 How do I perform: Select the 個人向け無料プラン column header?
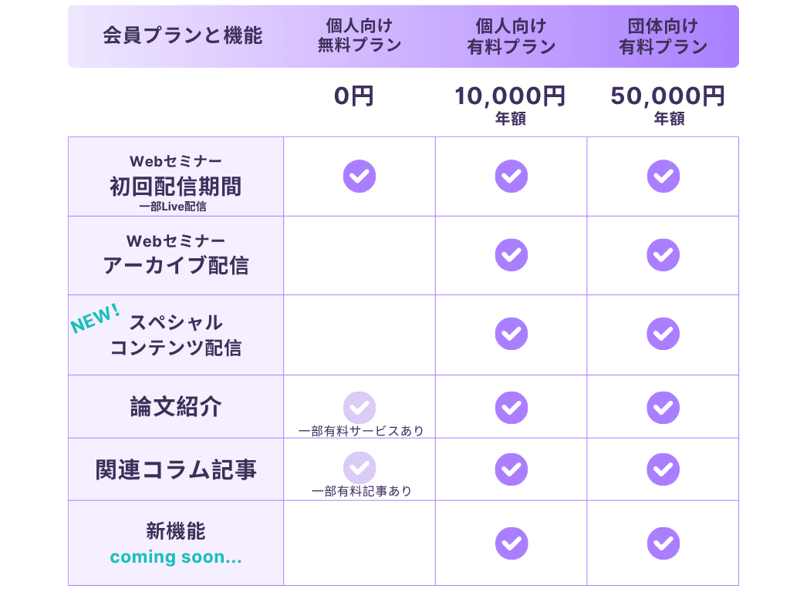360,36
